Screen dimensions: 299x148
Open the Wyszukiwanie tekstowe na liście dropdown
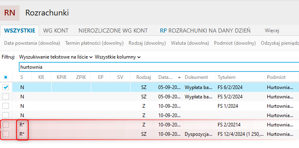[x=56, y=57]
